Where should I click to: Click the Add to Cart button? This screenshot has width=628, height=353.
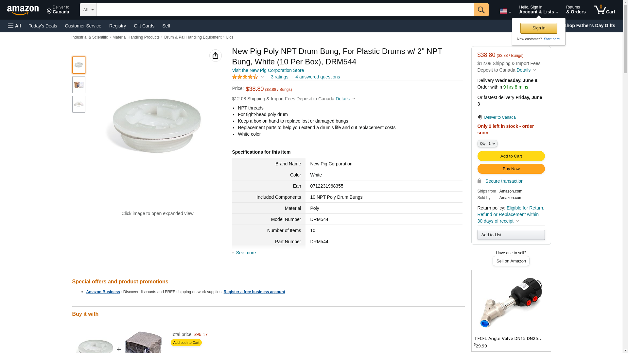click(x=511, y=156)
